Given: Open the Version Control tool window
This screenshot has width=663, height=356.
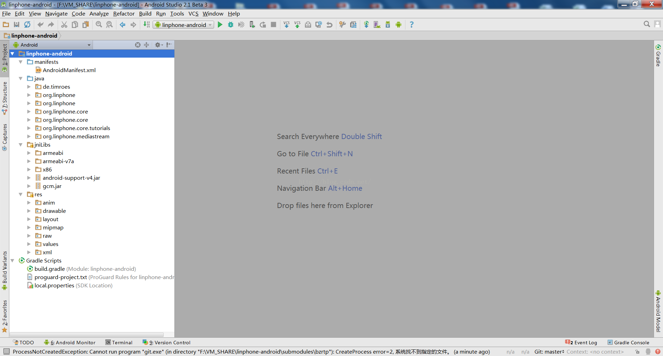Looking at the screenshot, I should point(166,343).
